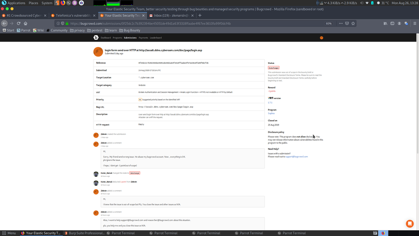419x236 pixels.
Task: Launch Burp Suite from the top panel
Action: coord(57,3)
